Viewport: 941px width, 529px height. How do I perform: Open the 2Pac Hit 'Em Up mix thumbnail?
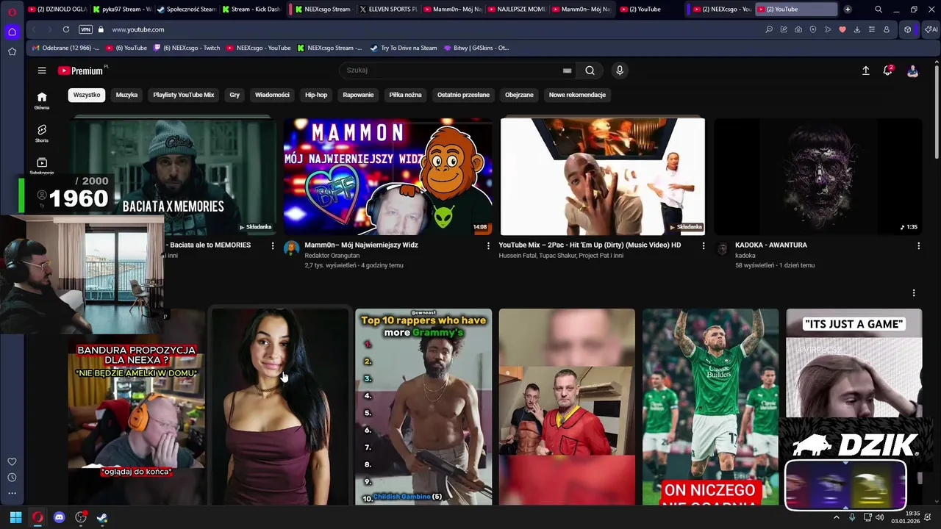coord(602,176)
